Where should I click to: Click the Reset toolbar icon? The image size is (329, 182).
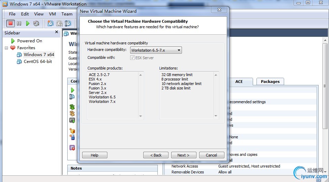(x=36, y=23)
